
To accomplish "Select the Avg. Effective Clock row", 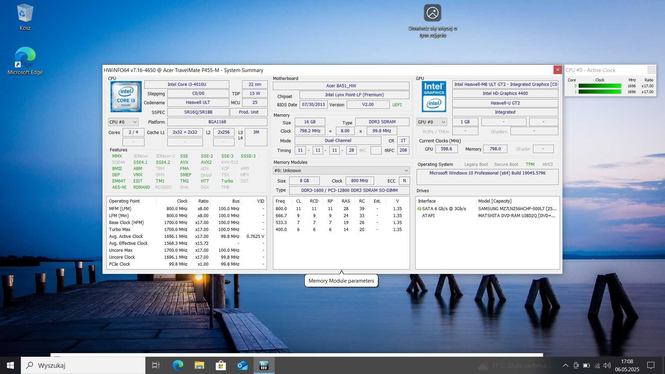I will 186,243.
